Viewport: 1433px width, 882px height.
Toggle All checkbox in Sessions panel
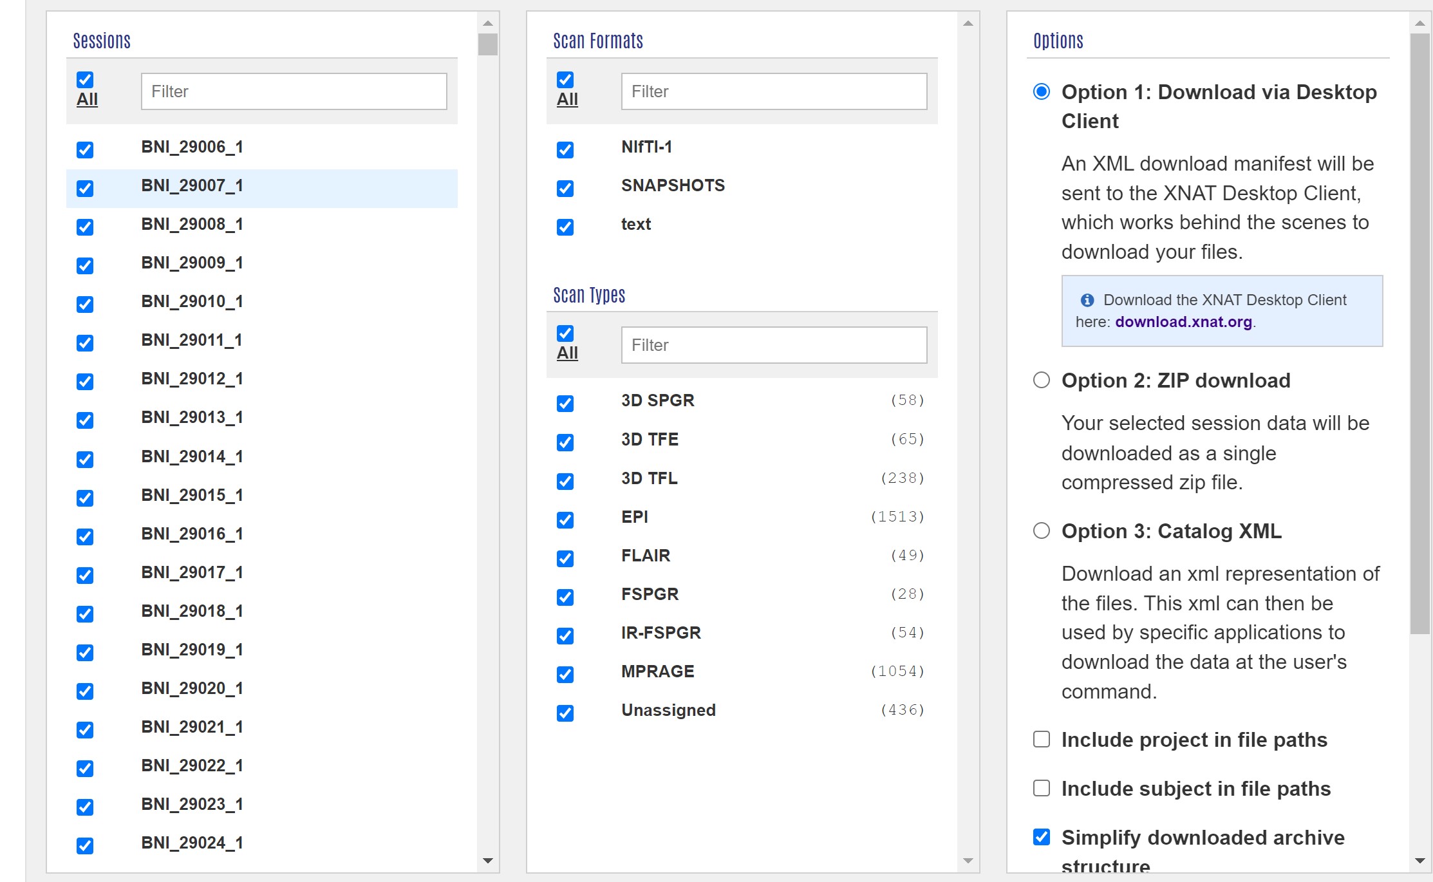coord(85,80)
